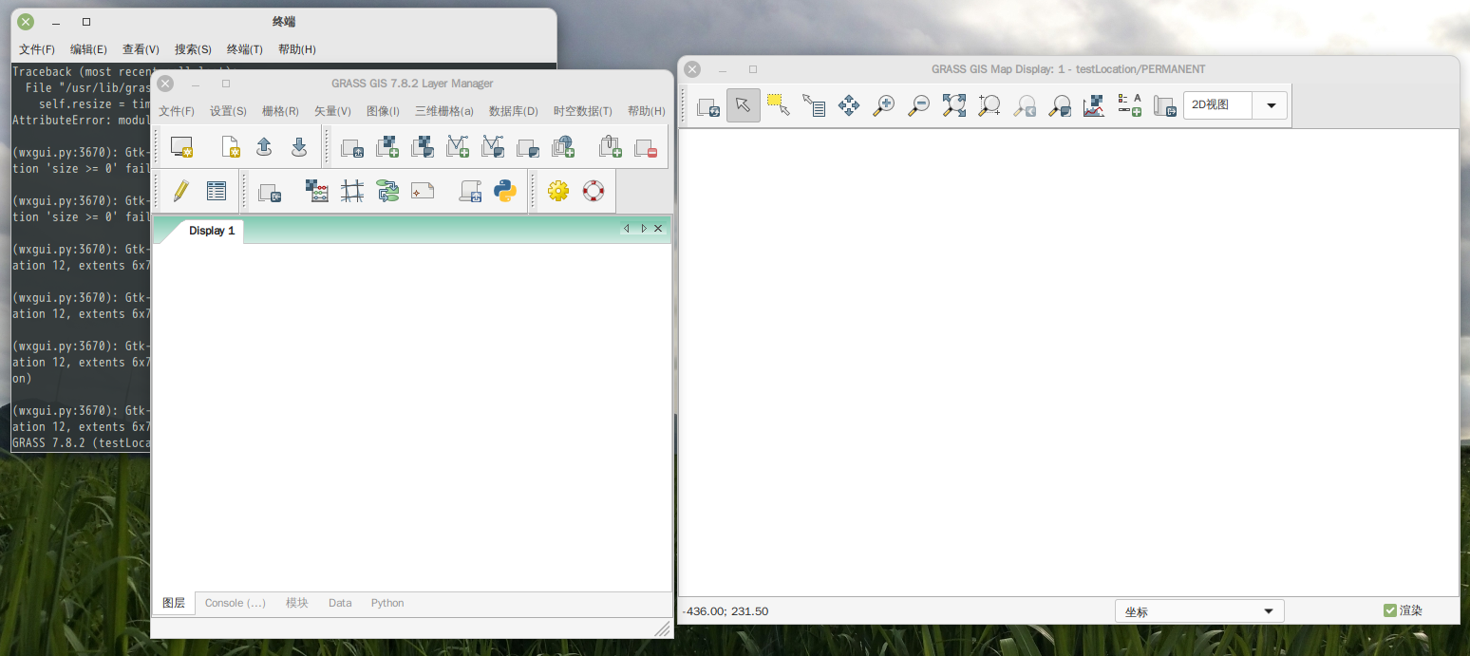Open the attribute table icon
Image resolution: width=1470 pixels, height=656 pixels.
point(217,191)
